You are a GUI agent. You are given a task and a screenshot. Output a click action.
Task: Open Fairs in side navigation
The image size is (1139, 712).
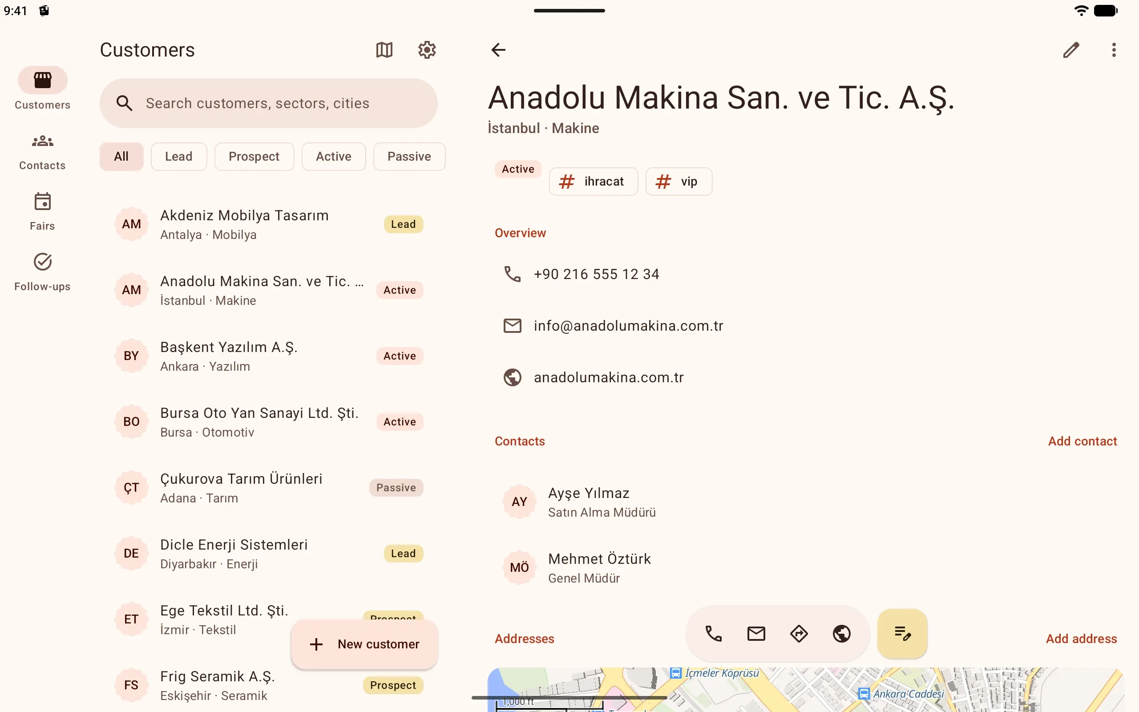(x=42, y=211)
